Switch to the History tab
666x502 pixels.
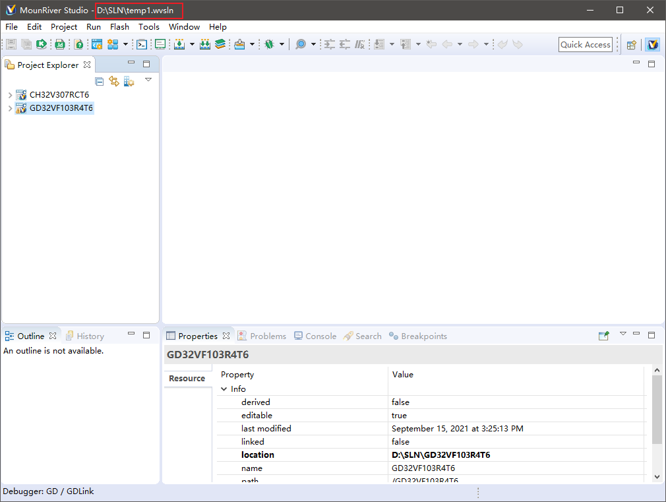coord(85,336)
